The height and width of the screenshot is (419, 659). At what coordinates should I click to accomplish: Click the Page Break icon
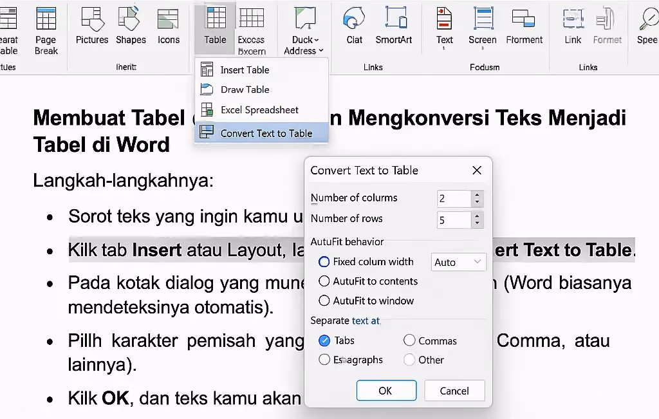pos(46,19)
